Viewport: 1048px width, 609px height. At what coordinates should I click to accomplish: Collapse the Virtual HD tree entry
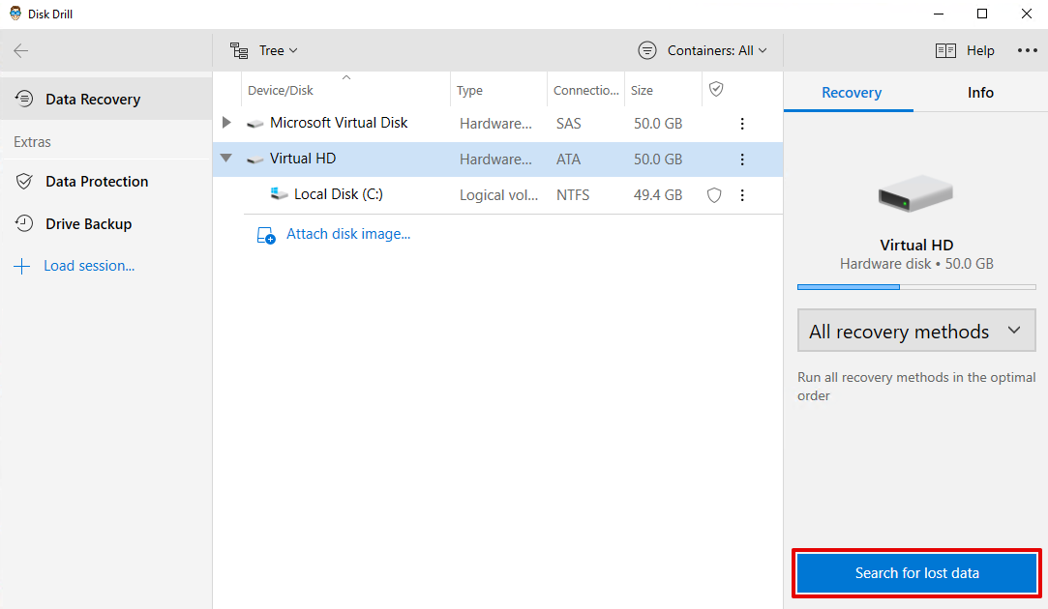pos(225,158)
